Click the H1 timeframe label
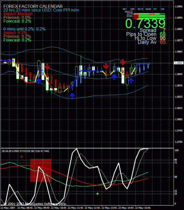Screen dimensions: 184x210 tap(155, 9)
